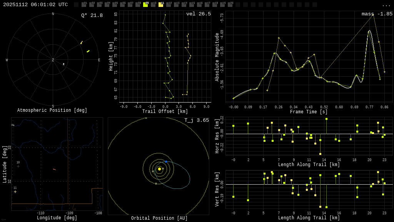This screenshot has width=394, height=222.
Task: Click the station 10 cross marker on map
Action: tap(18, 166)
